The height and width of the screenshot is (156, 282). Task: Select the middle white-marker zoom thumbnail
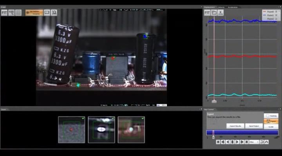tap(101, 129)
